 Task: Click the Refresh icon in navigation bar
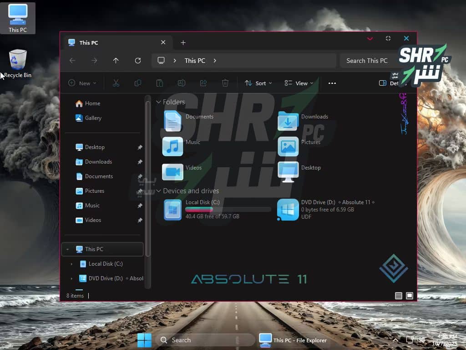pos(138,61)
